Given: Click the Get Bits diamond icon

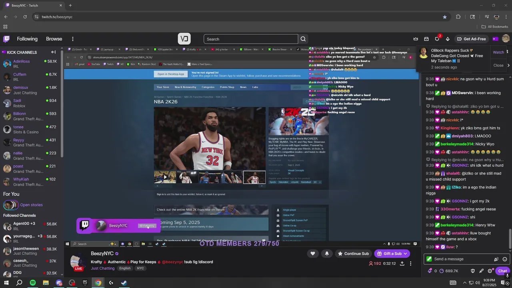Looking at the screenshot, I should coord(448,39).
